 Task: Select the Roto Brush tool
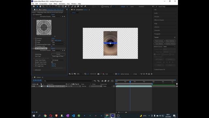tap(82, 7)
